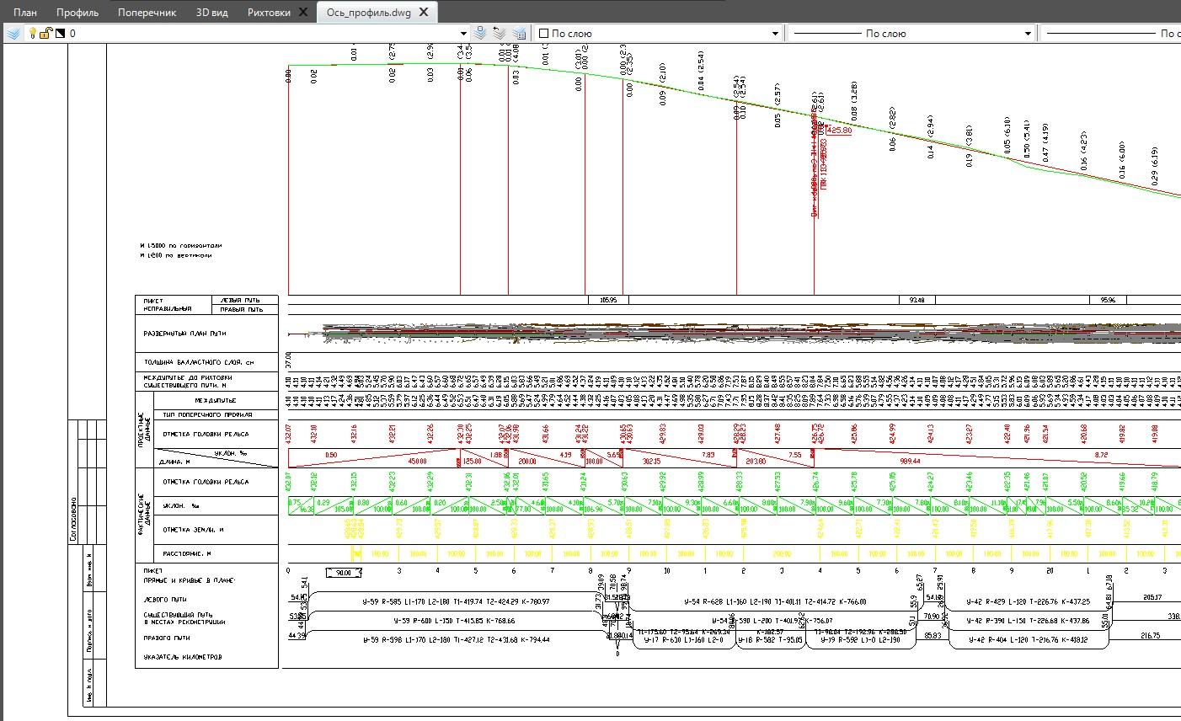
Task: Close the Рихтовки tab
Action: [x=304, y=12]
